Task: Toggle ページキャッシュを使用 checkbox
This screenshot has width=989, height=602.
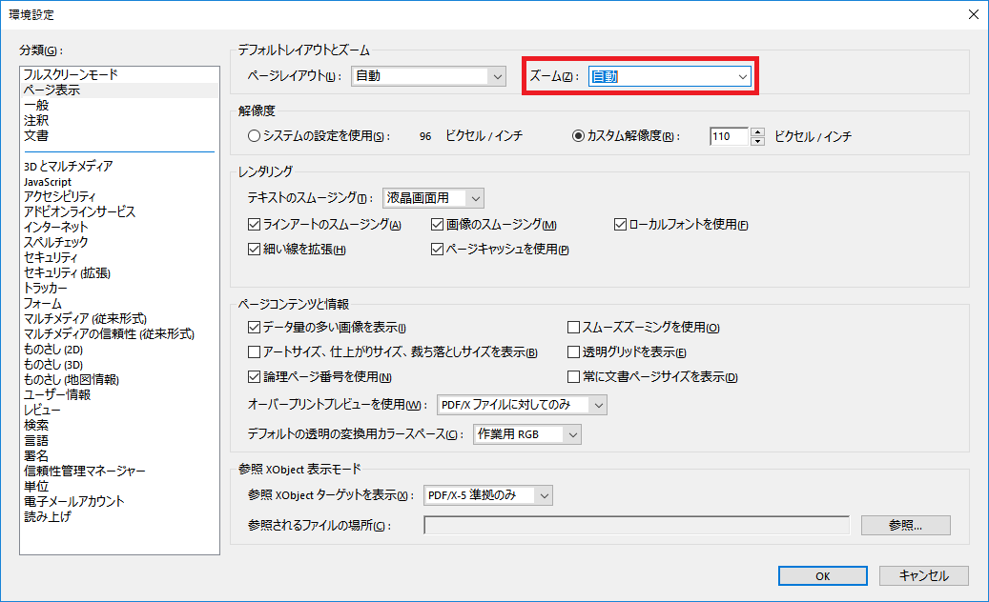Action: tap(437, 250)
